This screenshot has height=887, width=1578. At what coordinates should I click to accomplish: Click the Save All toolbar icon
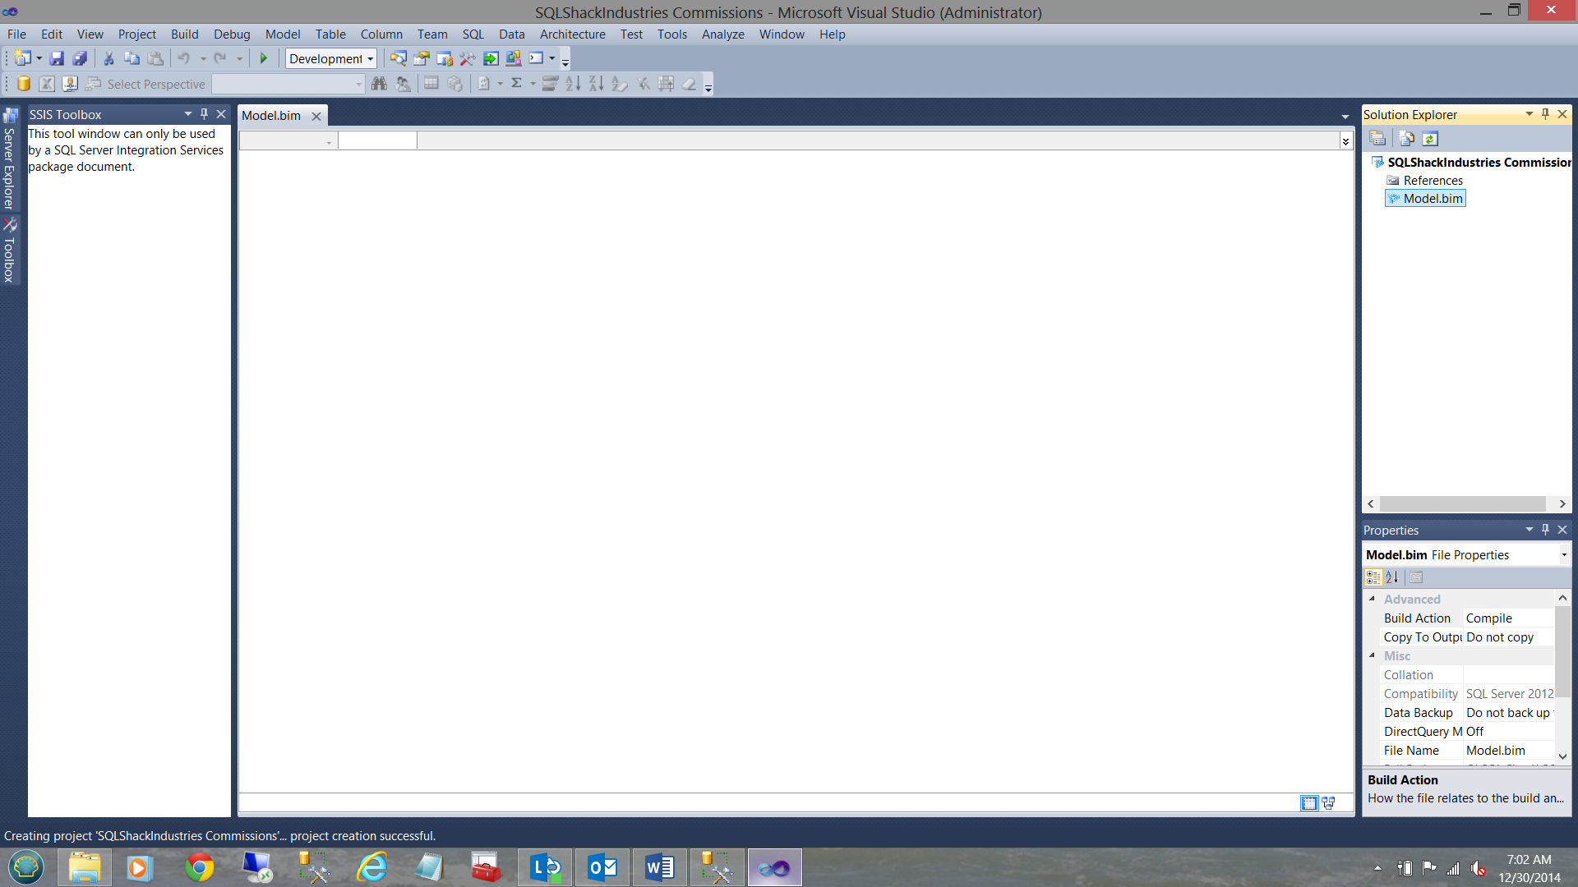pos(80,58)
